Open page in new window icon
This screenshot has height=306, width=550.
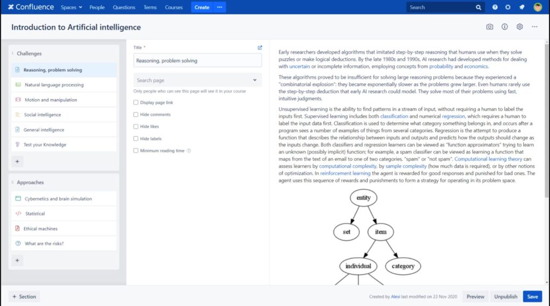coord(259,48)
